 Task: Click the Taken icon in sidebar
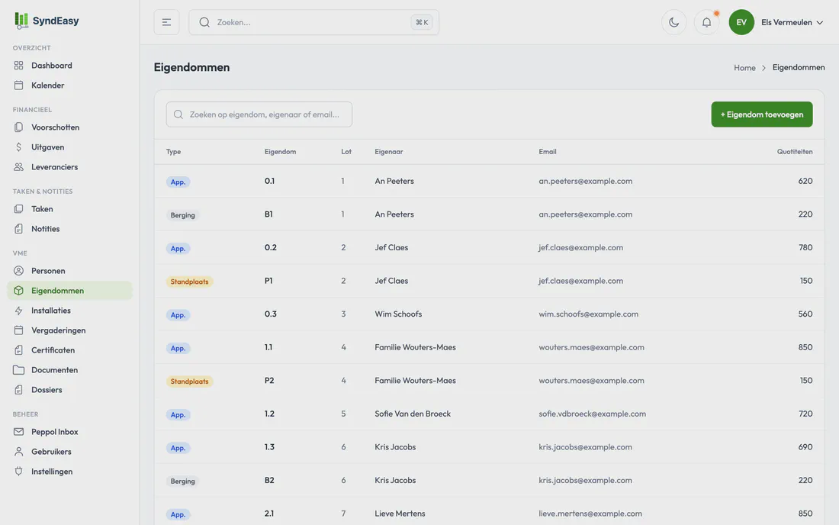tap(19, 209)
